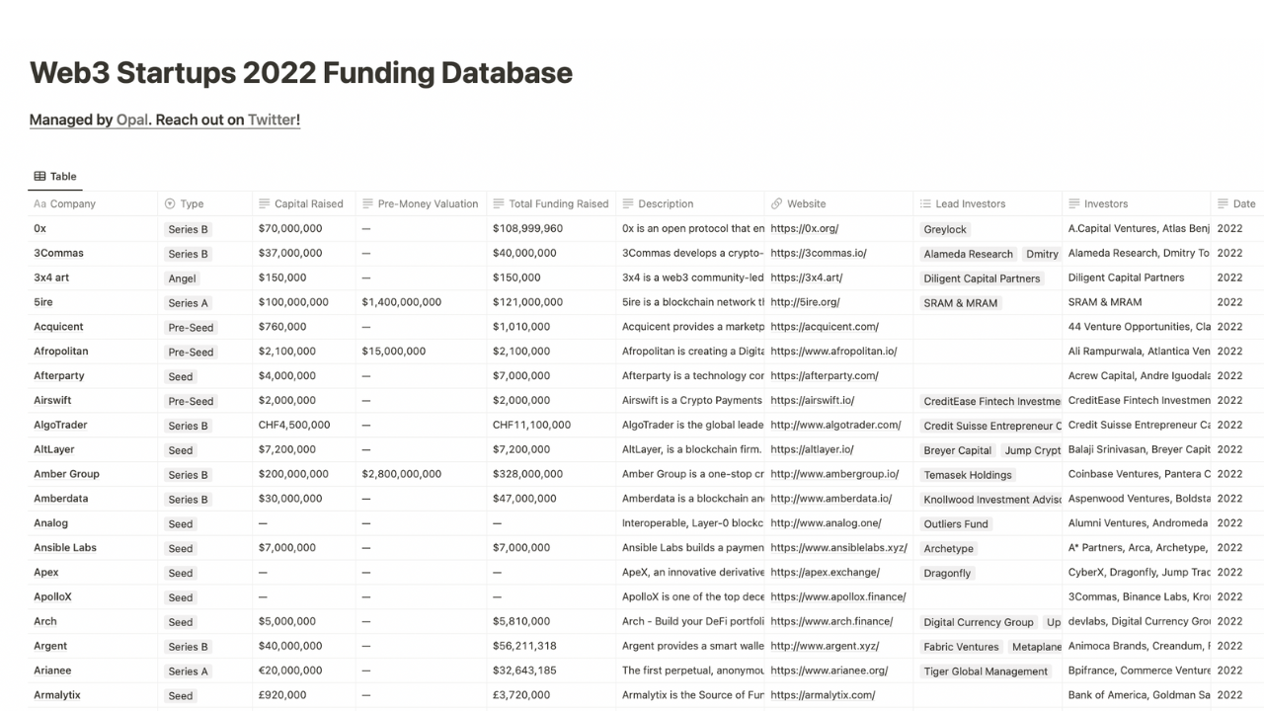
Task: Click the Pre-Seed tag for Acquicent
Action: point(191,327)
